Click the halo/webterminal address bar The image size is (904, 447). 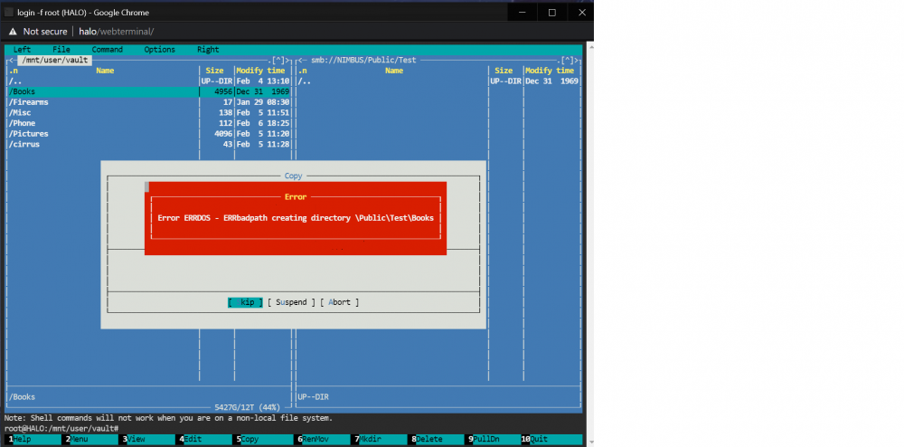[x=117, y=32]
